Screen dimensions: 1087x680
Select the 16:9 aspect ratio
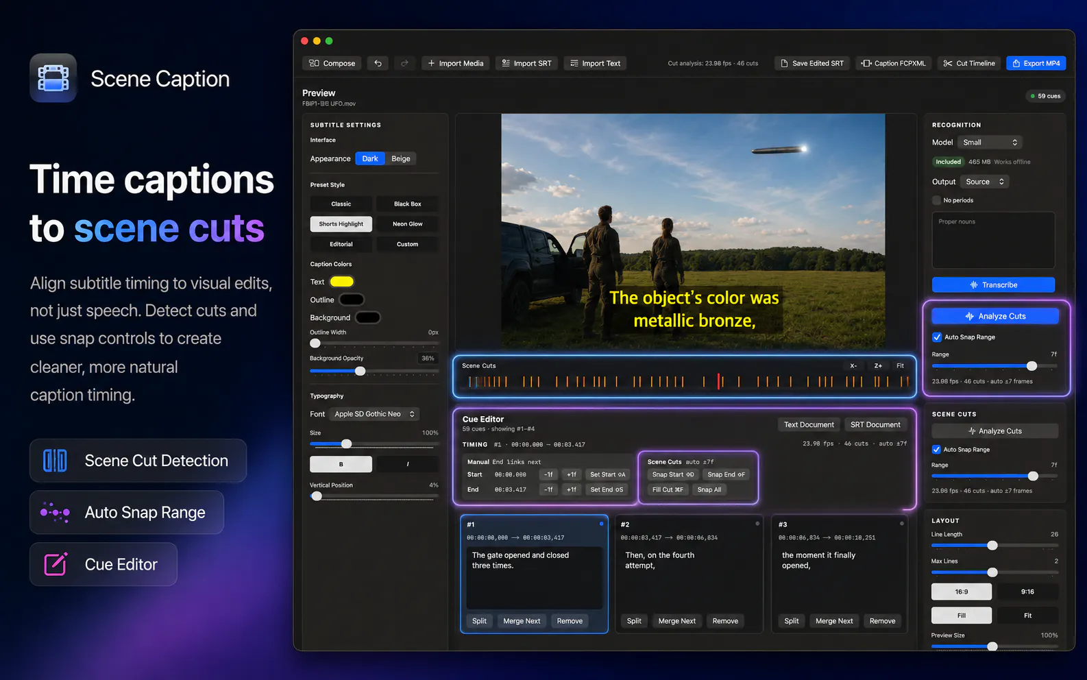point(962,592)
